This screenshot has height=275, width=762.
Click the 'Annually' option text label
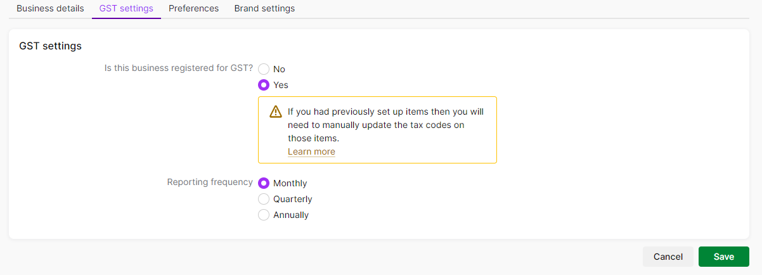291,215
